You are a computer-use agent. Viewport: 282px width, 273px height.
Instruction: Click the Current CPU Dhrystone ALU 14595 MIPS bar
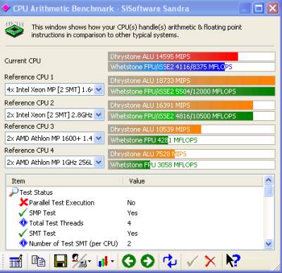[192, 56]
